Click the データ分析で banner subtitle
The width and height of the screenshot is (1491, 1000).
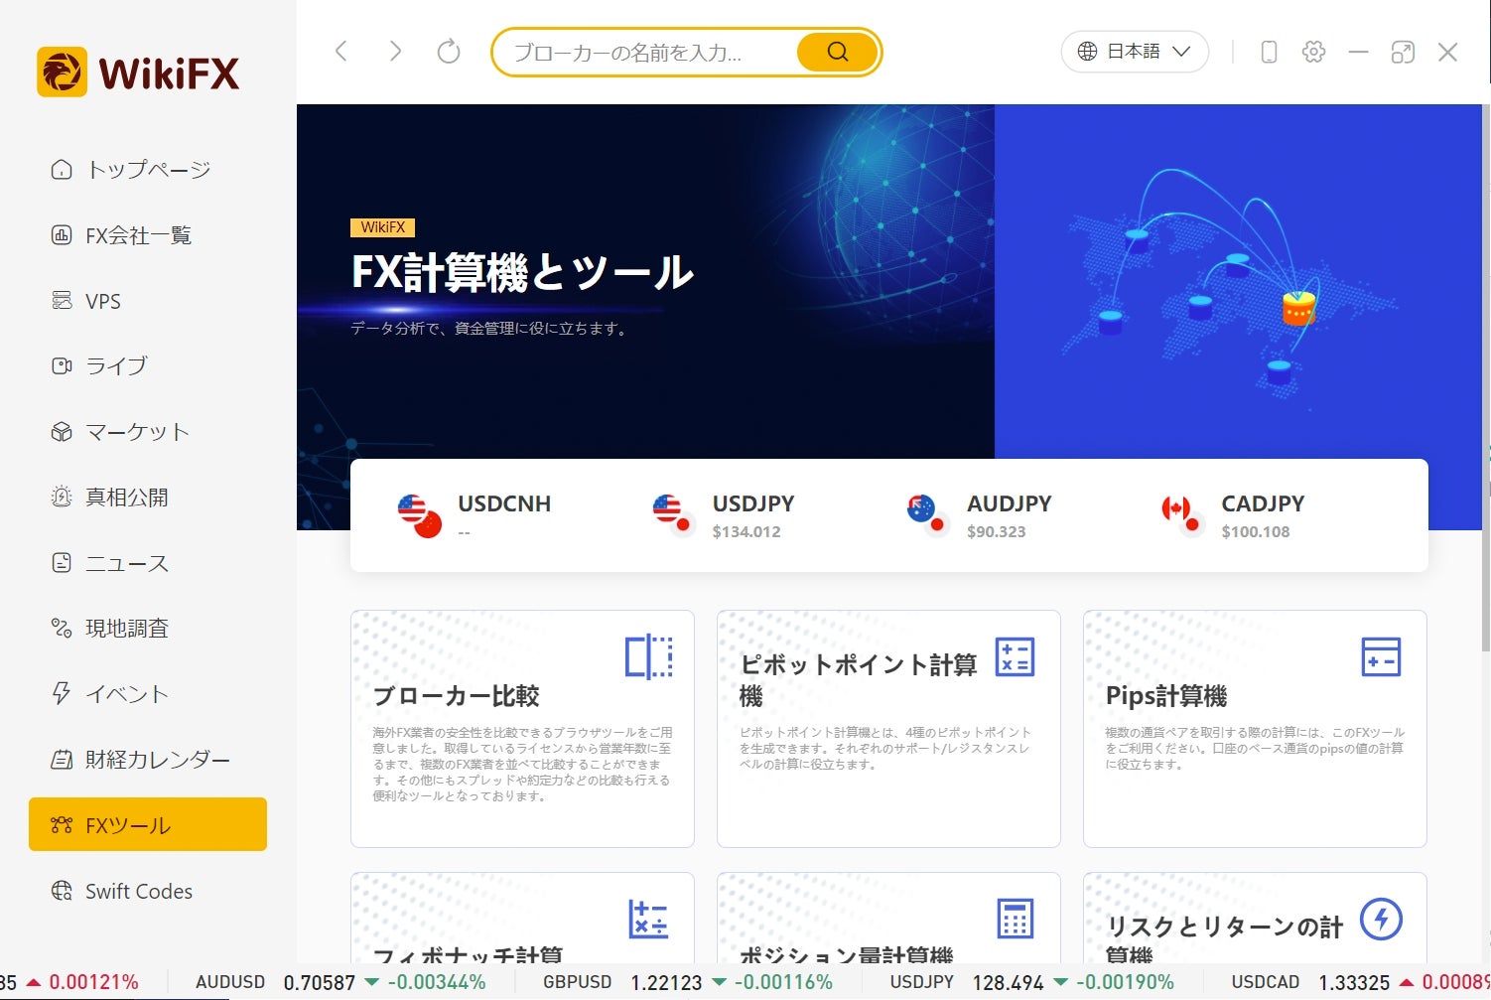pos(490,329)
